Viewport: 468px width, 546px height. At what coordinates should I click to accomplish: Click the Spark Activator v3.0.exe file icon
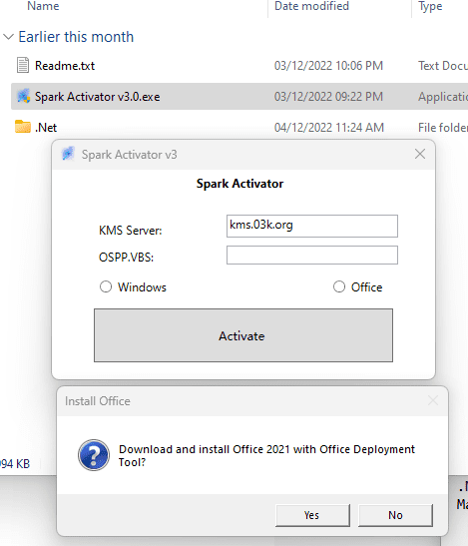23,96
